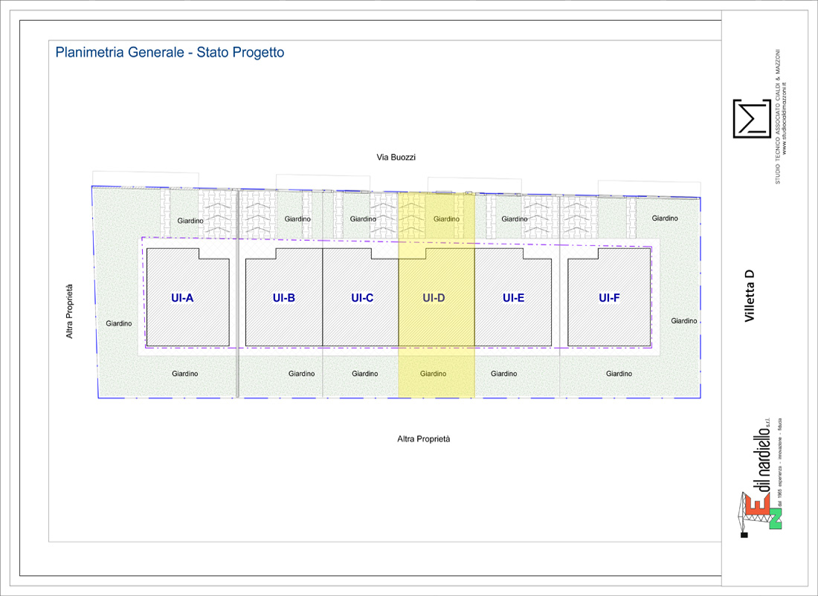818x596 pixels.
Task: Click the yellow-highlighted 'Giardino' label above UI-D
Action: pos(447,219)
